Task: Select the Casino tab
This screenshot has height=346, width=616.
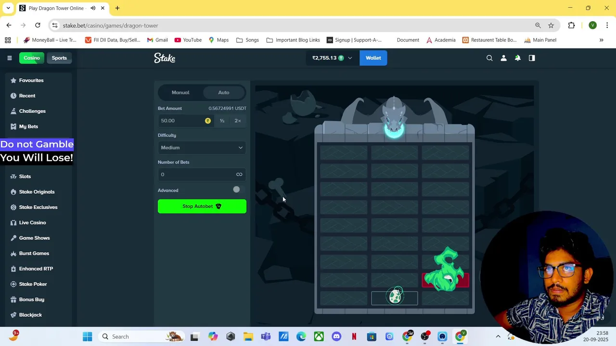Action: click(32, 58)
